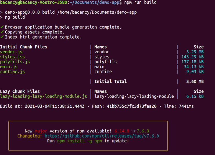This screenshot has width=215, height=155.
Task: Click the 'Size' header of the lazy chunks table
Action: coord(199,91)
